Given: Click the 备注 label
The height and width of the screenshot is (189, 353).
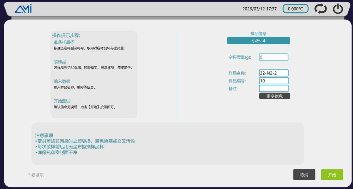Looking at the screenshot, I should click(233, 89).
